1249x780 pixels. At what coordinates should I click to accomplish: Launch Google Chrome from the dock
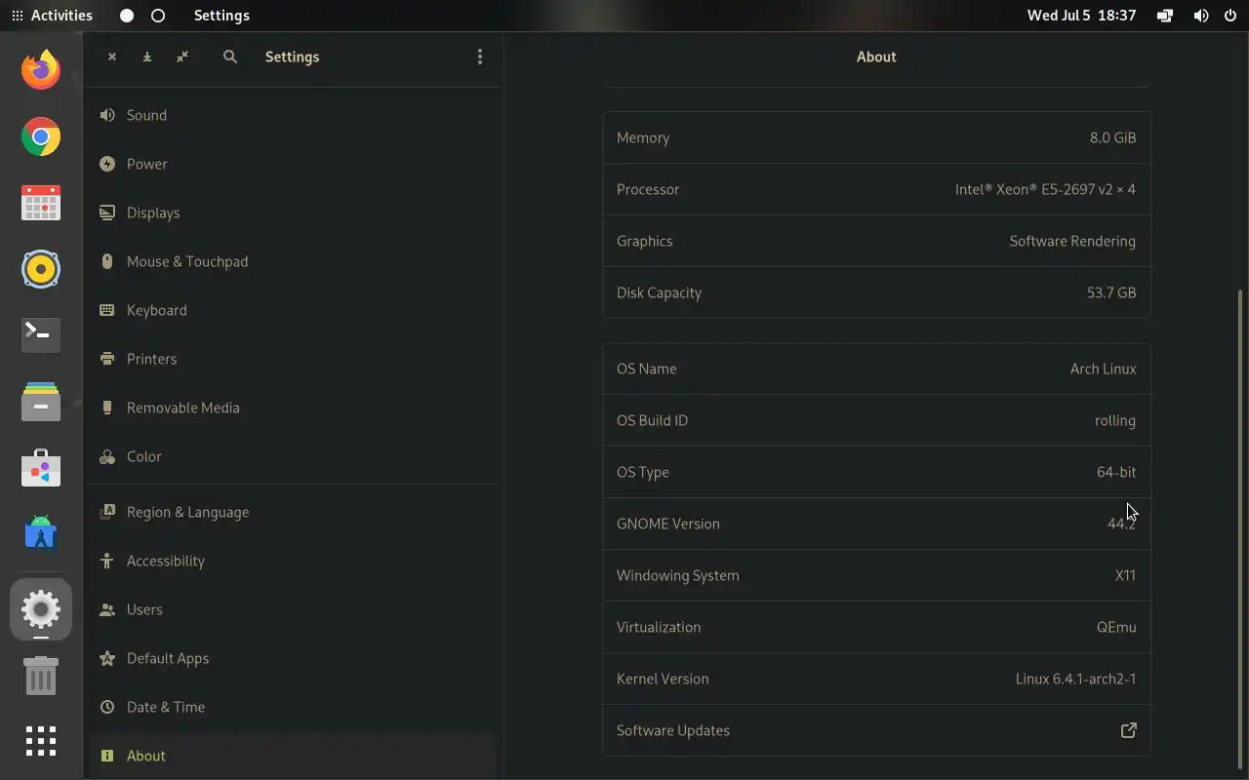41,136
